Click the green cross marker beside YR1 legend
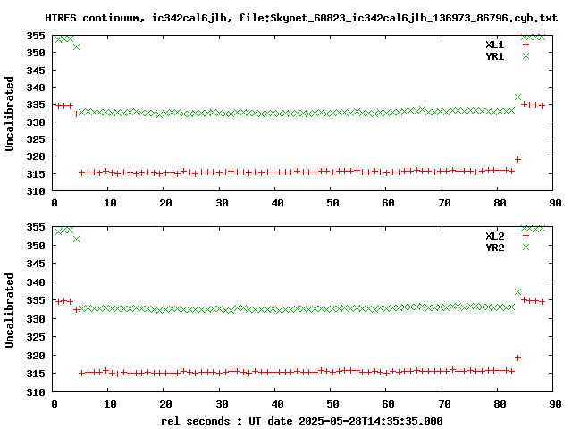 pyautogui.click(x=526, y=55)
